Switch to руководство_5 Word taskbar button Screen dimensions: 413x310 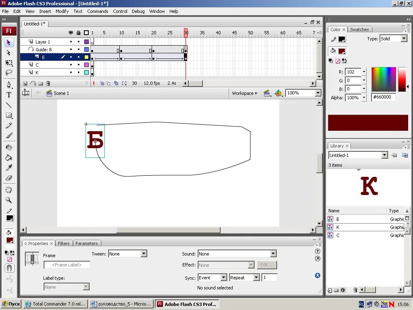(x=121, y=304)
